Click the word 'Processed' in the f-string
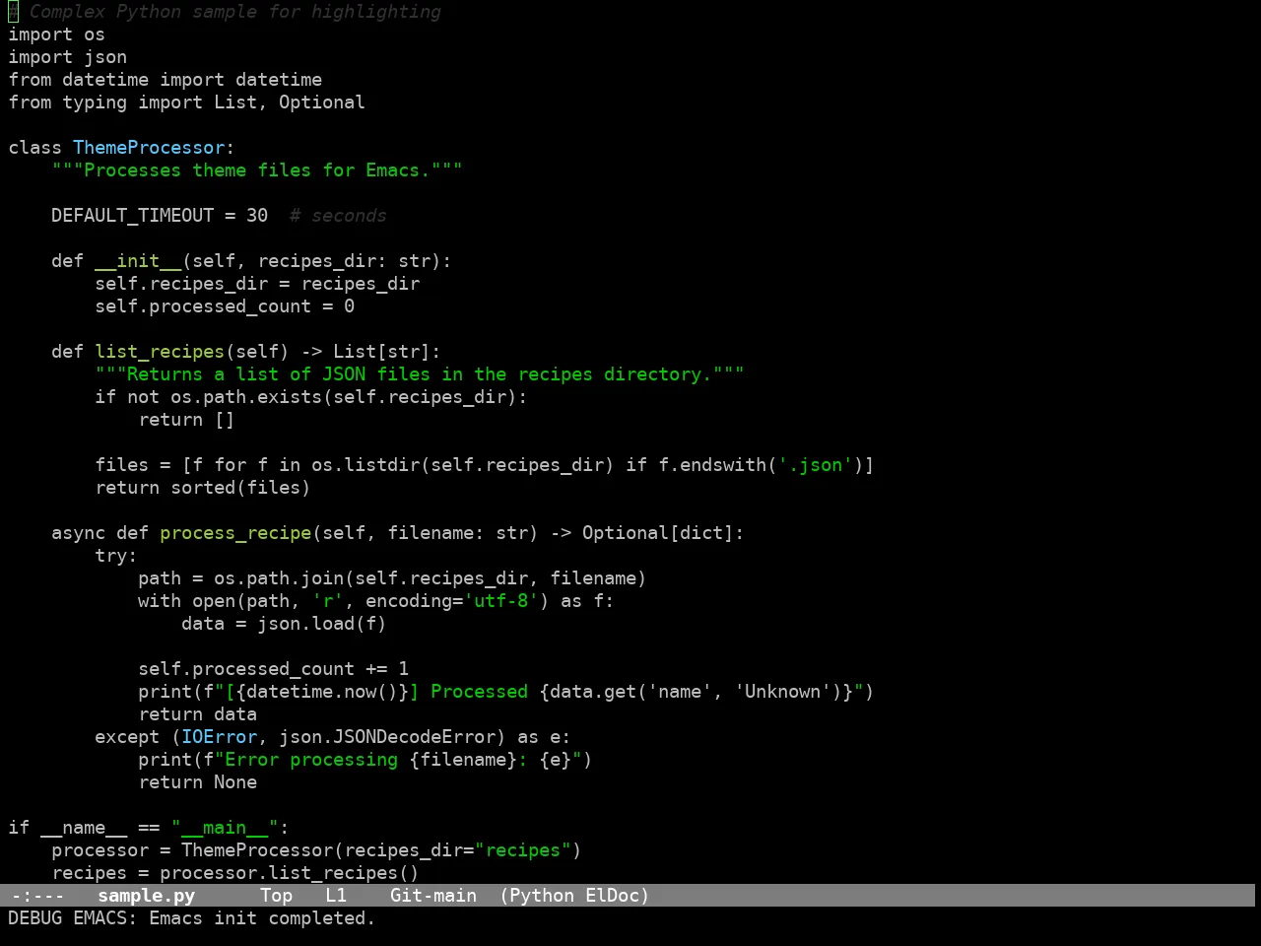Screen dimensions: 1261x946 pyautogui.click(x=479, y=692)
